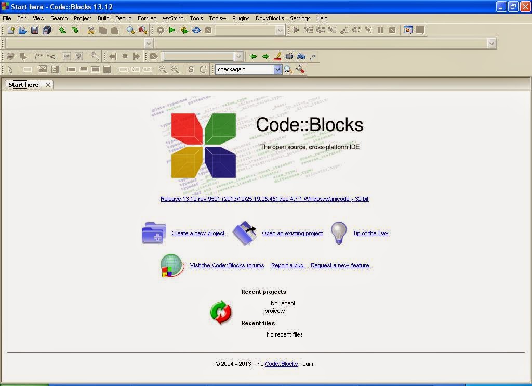The width and height of the screenshot is (532, 386).
Task: Expand the code completion scope dropdown
Action: (148, 44)
